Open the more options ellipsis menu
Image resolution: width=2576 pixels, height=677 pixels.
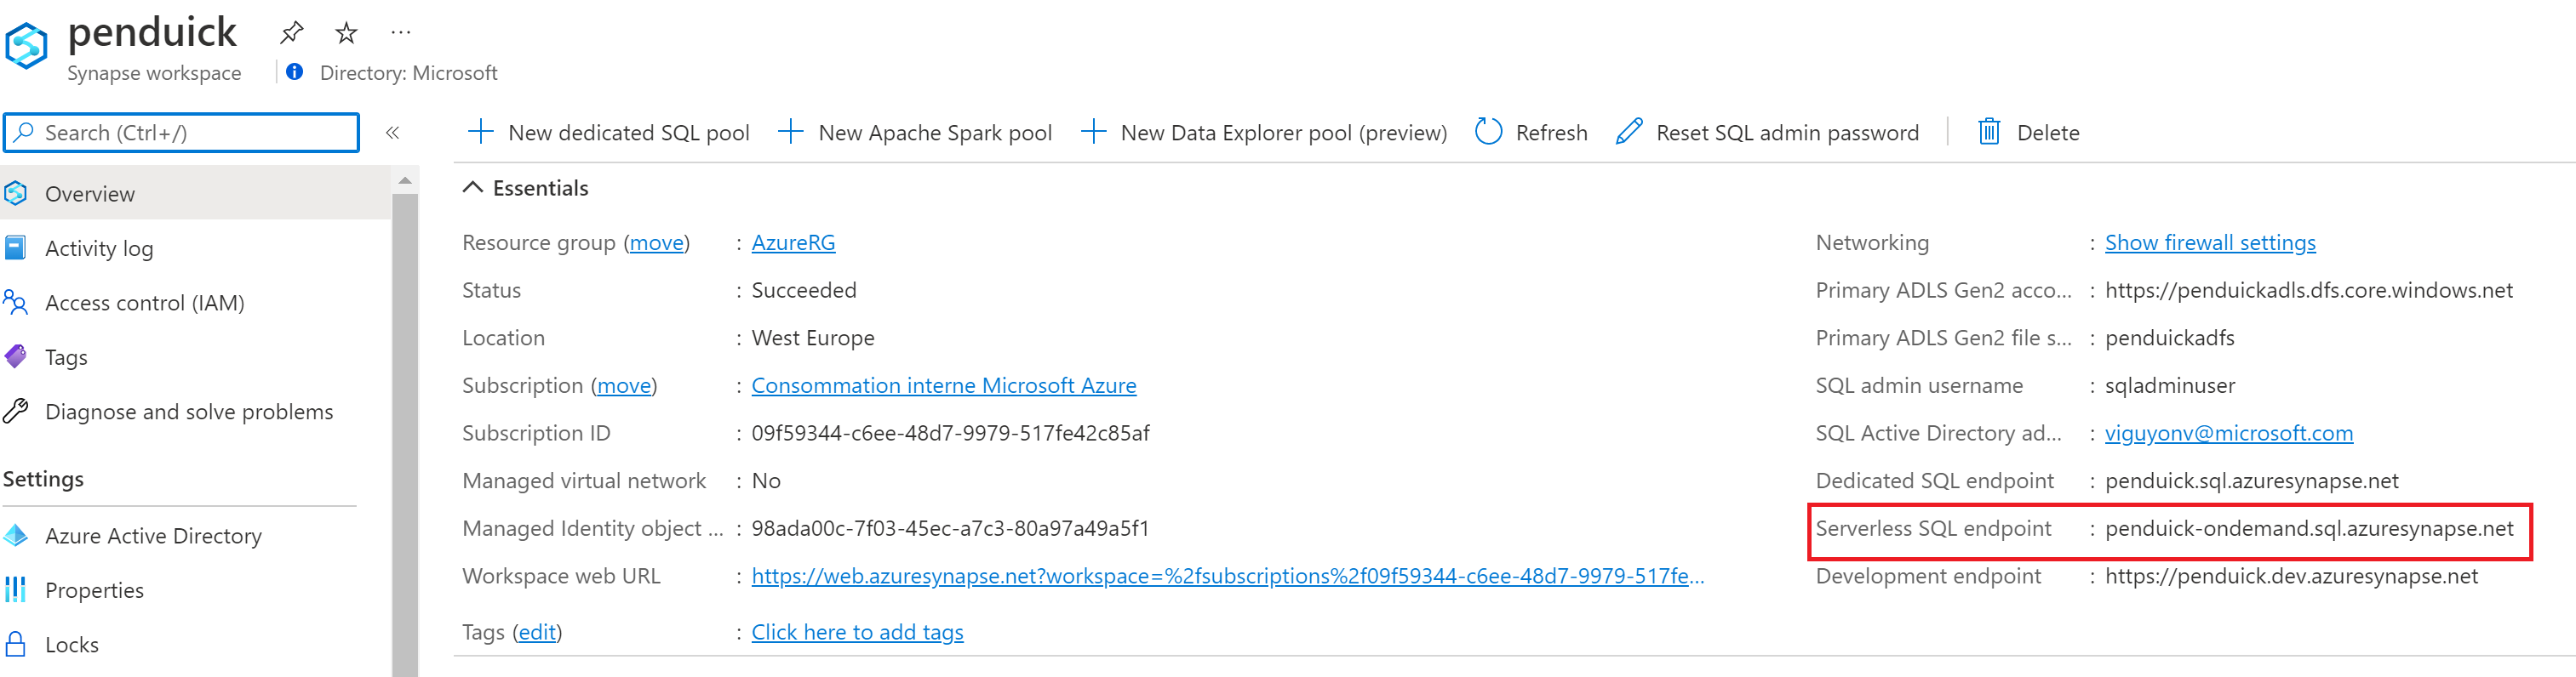pyautogui.click(x=401, y=33)
